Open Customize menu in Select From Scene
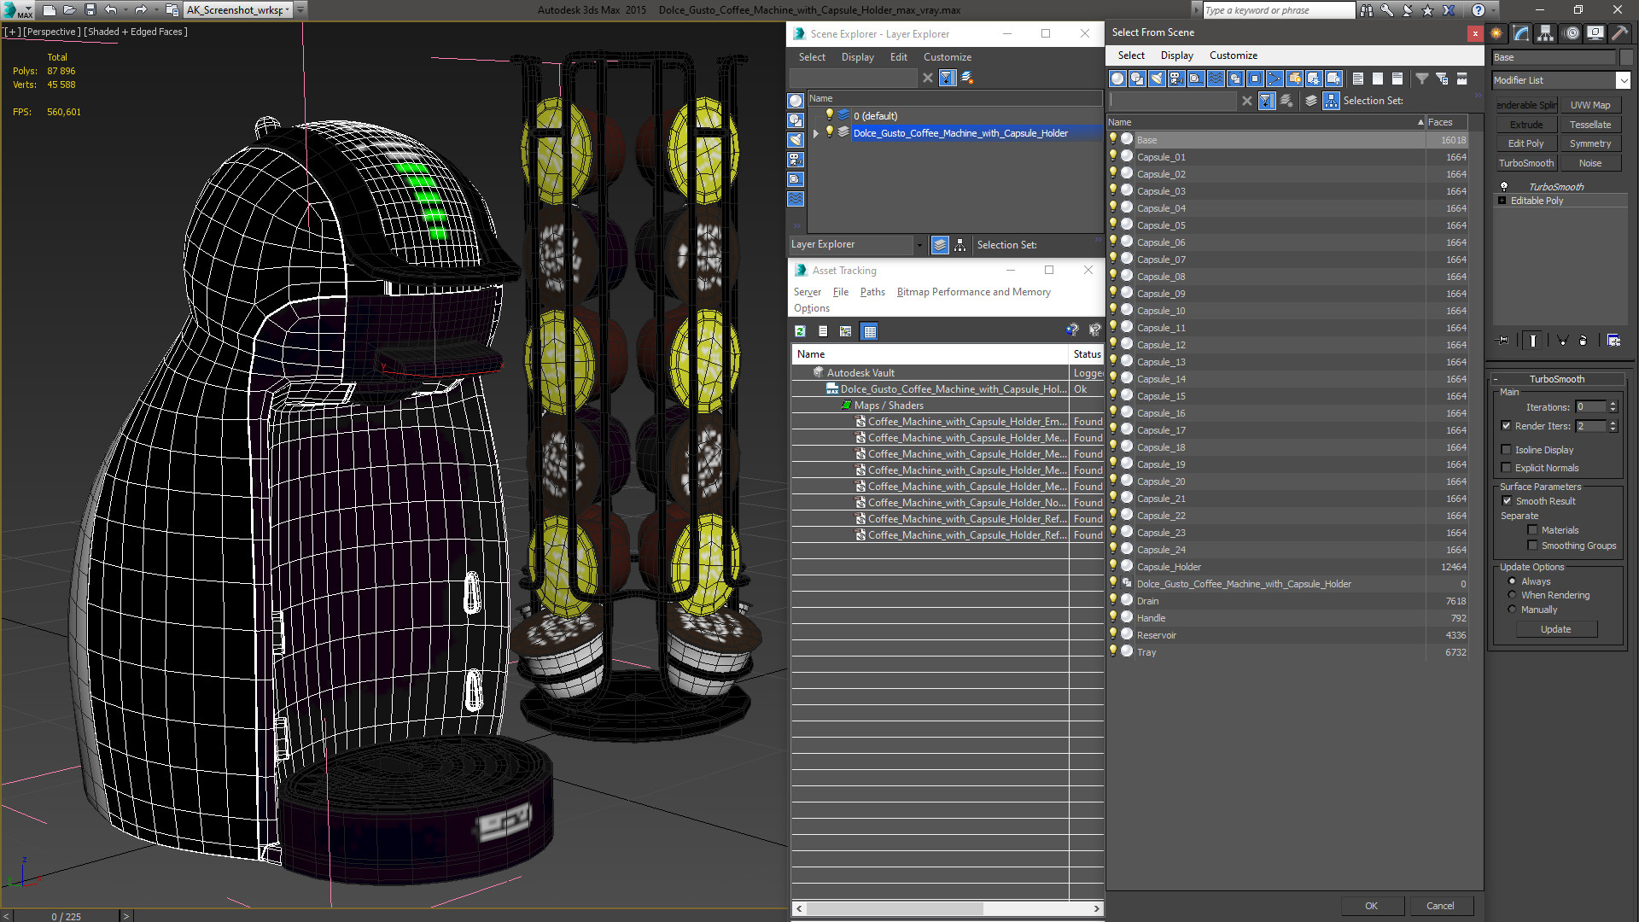1639x922 pixels. [1234, 55]
